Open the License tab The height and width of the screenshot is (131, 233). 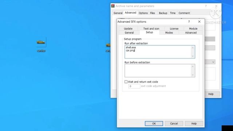coord(174,28)
